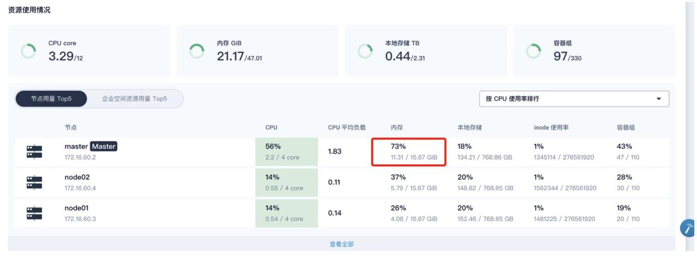Click node02 pod count 30 / 110
The width and height of the screenshot is (697, 257).
point(628,188)
